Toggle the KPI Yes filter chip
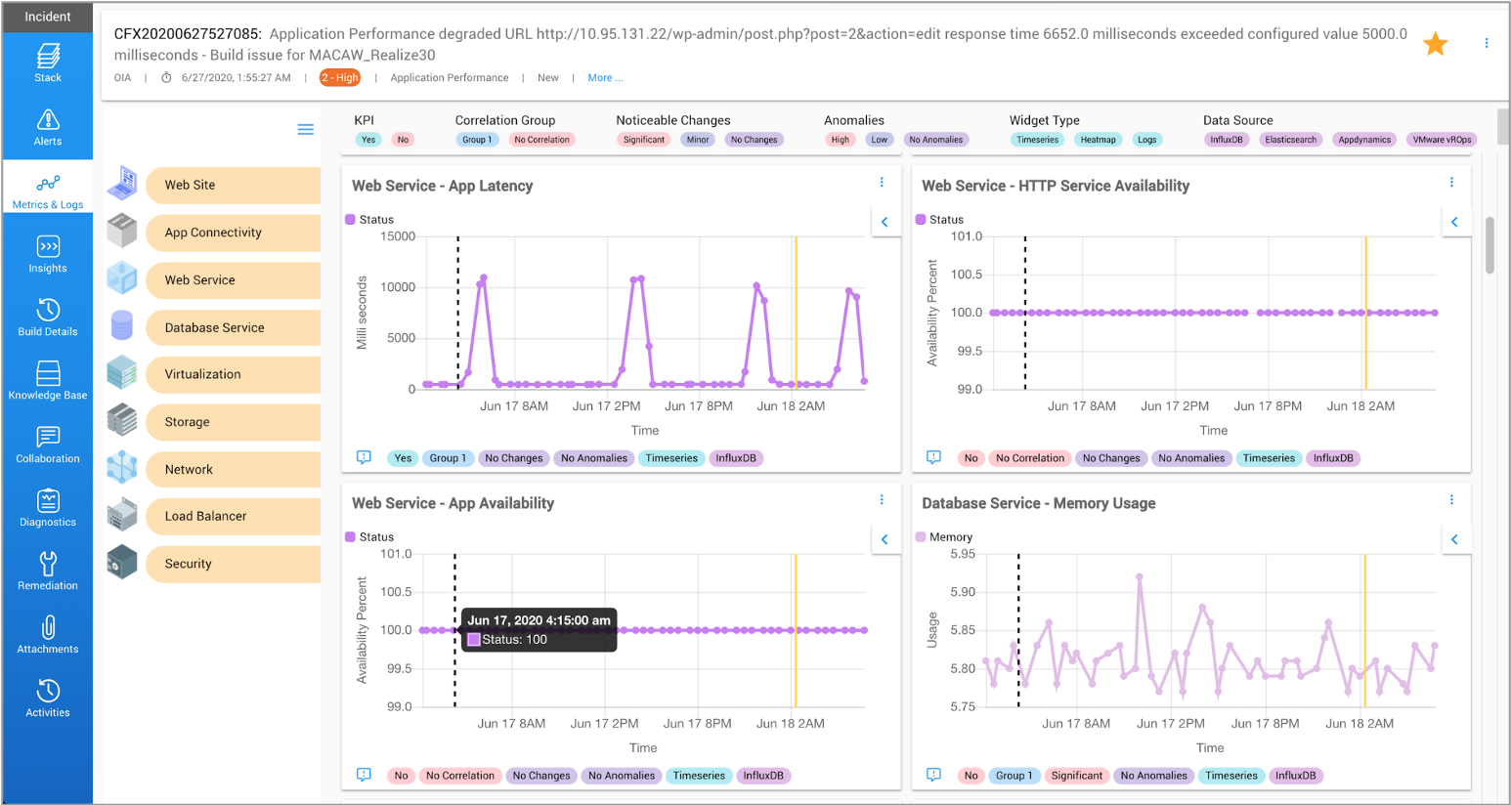 pos(368,140)
